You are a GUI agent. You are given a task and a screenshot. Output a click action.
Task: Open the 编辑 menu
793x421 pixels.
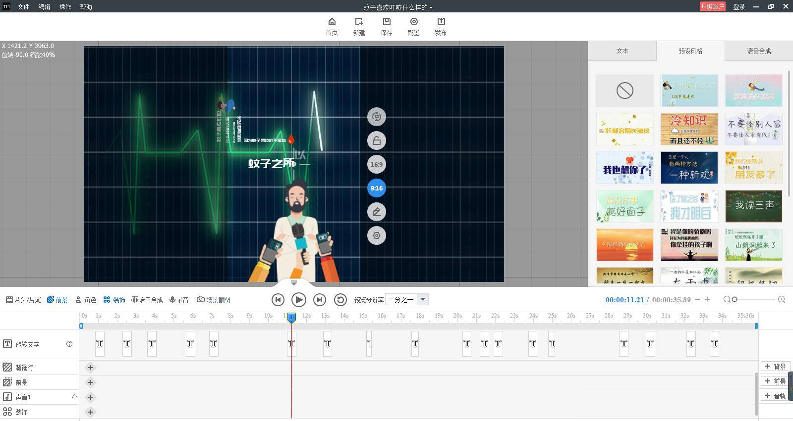[44, 7]
